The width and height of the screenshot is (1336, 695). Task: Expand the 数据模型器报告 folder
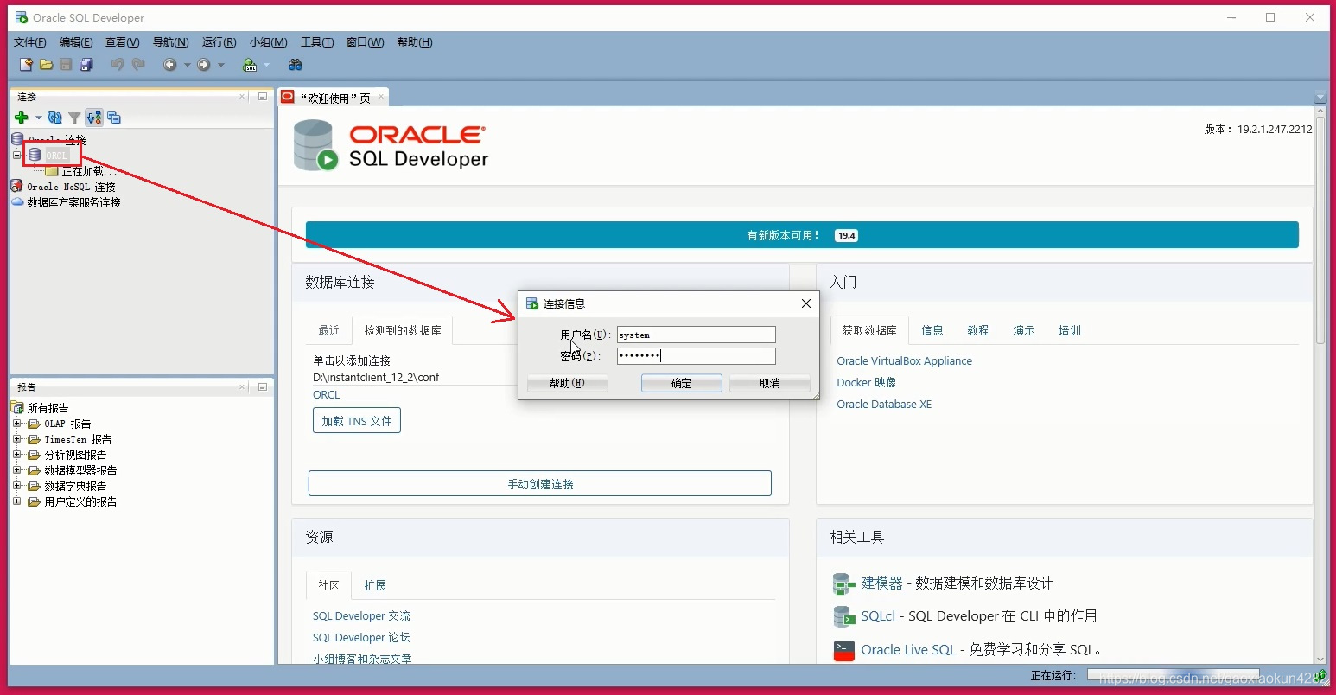pyautogui.click(x=16, y=470)
